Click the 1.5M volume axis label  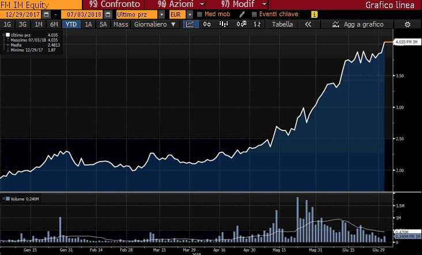[400, 206]
